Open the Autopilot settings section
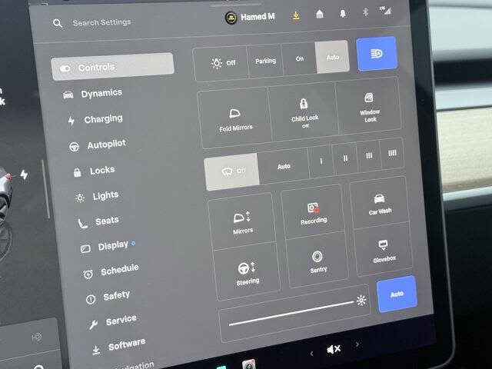This screenshot has height=369, width=492. pyautogui.click(x=98, y=145)
